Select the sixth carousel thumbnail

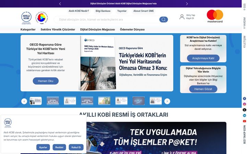point(121,101)
